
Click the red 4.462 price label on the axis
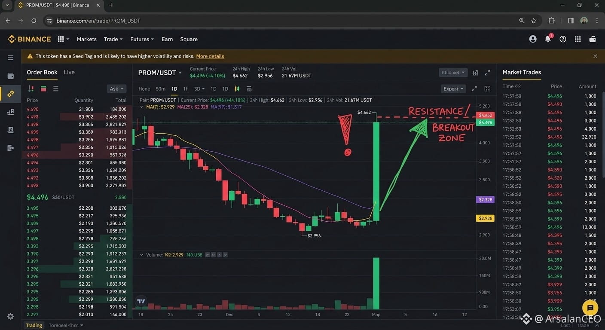click(x=485, y=115)
